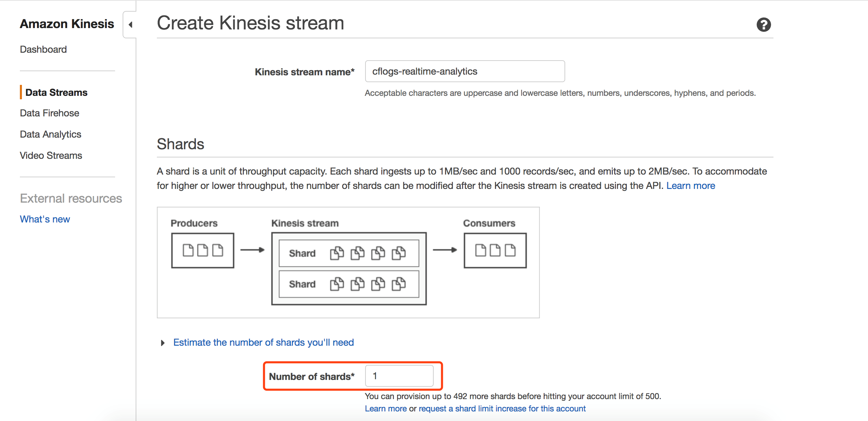Viewport: 868px width, 421px height.
Task: Click the arrow from Producers to Kinesis stream
Action: (252, 250)
